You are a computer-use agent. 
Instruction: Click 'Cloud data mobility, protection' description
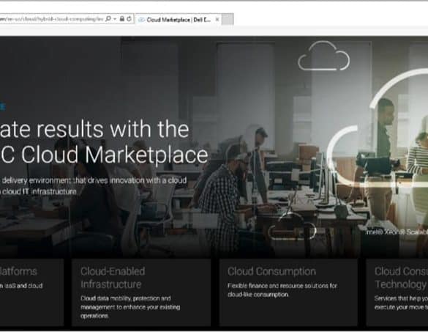pyautogui.click(x=130, y=307)
